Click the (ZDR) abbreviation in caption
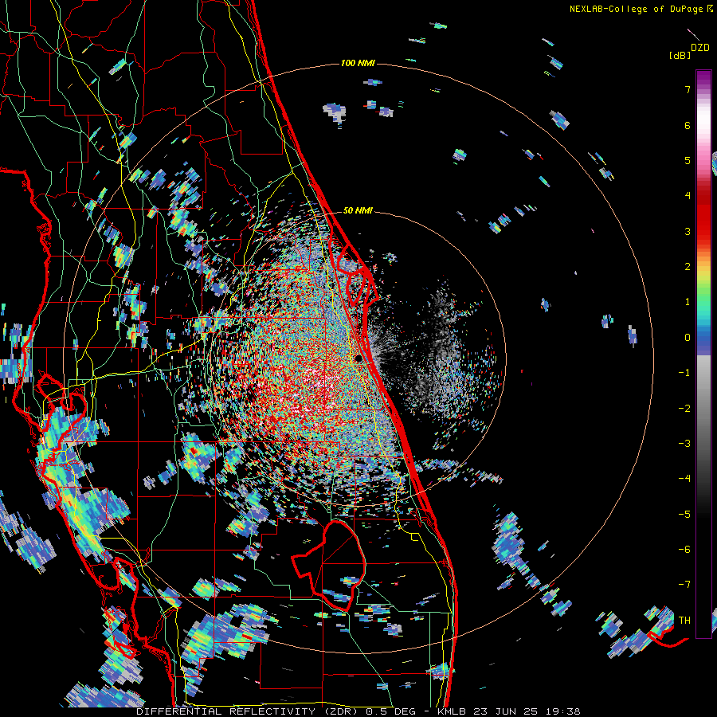Viewport: 717px width, 717px height. click(341, 711)
